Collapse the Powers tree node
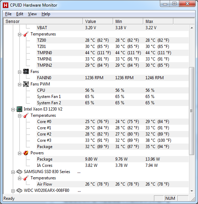This screenshot has width=198, height=204. pyautogui.click(x=19, y=154)
